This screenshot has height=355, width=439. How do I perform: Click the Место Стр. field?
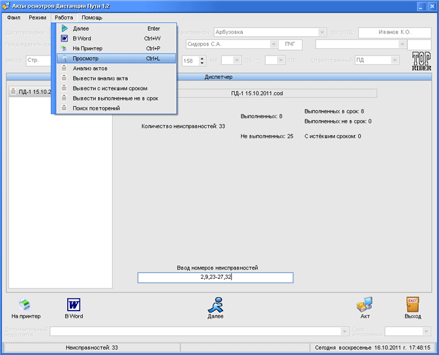tap(38, 61)
